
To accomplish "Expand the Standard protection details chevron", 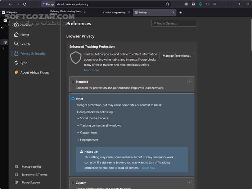I will tap(189, 81).
